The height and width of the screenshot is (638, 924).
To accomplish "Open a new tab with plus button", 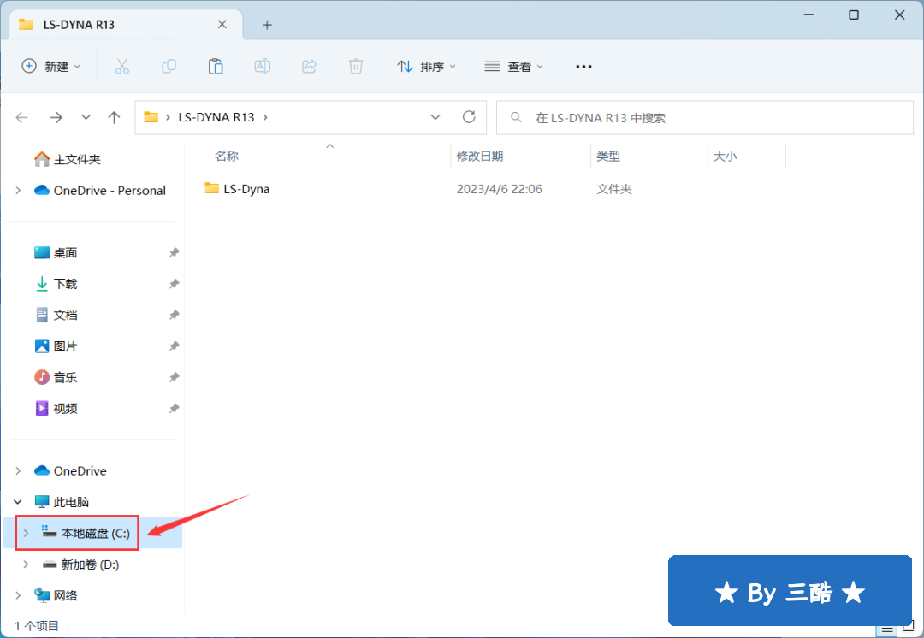I will pyautogui.click(x=267, y=25).
